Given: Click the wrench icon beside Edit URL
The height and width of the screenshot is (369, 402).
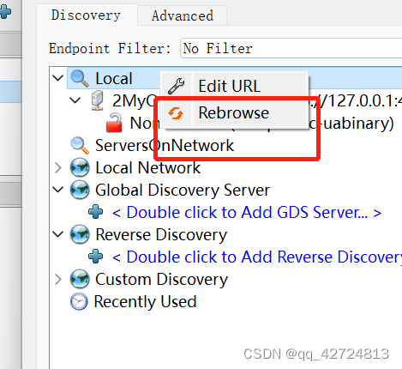Looking at the screenshot, I should pos(176,86).
